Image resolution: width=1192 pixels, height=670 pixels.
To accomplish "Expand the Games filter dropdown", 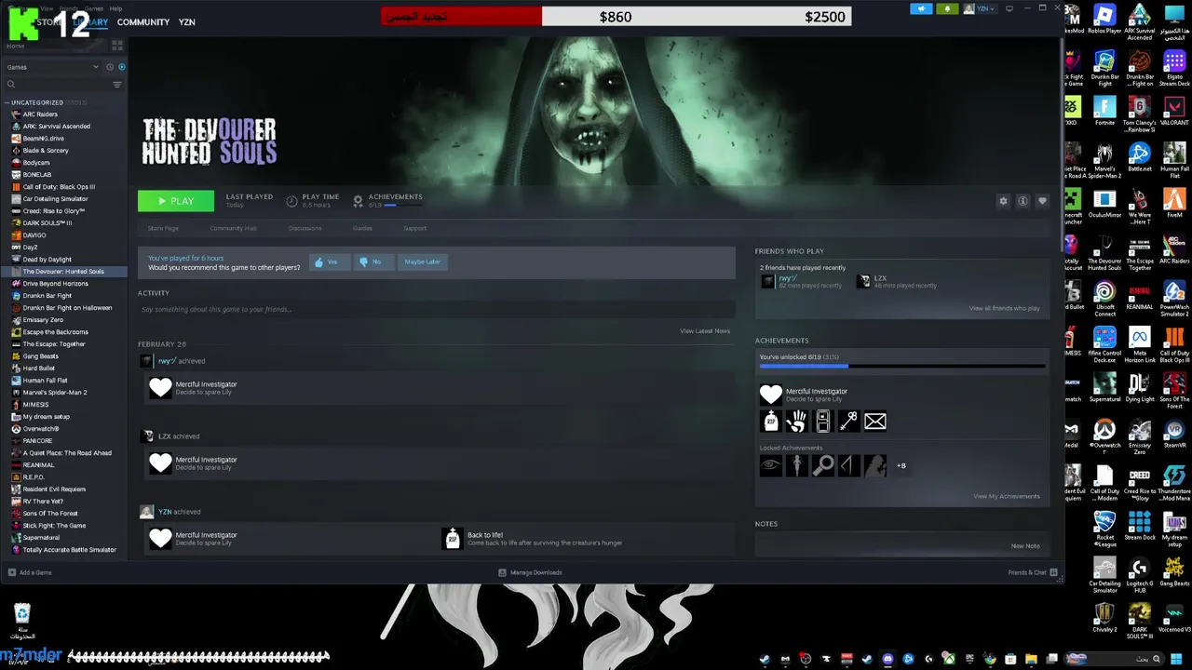I will [x=52, y=67].
